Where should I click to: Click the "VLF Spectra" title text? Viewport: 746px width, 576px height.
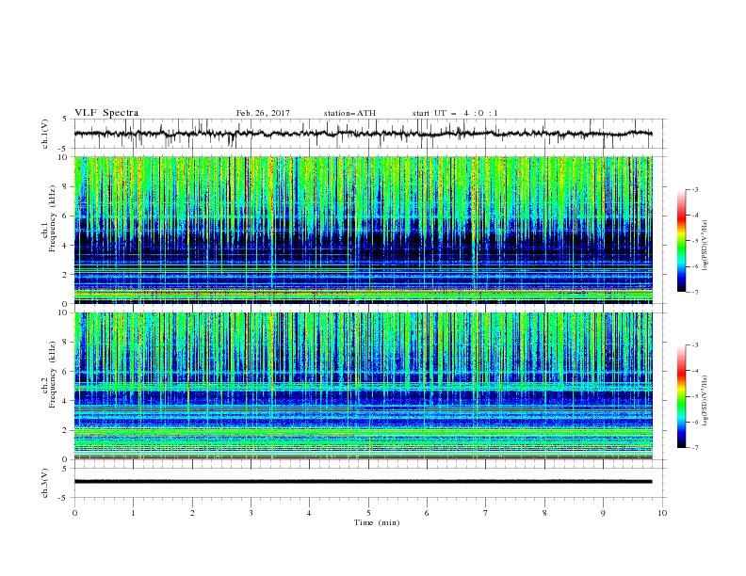[106, 113]
